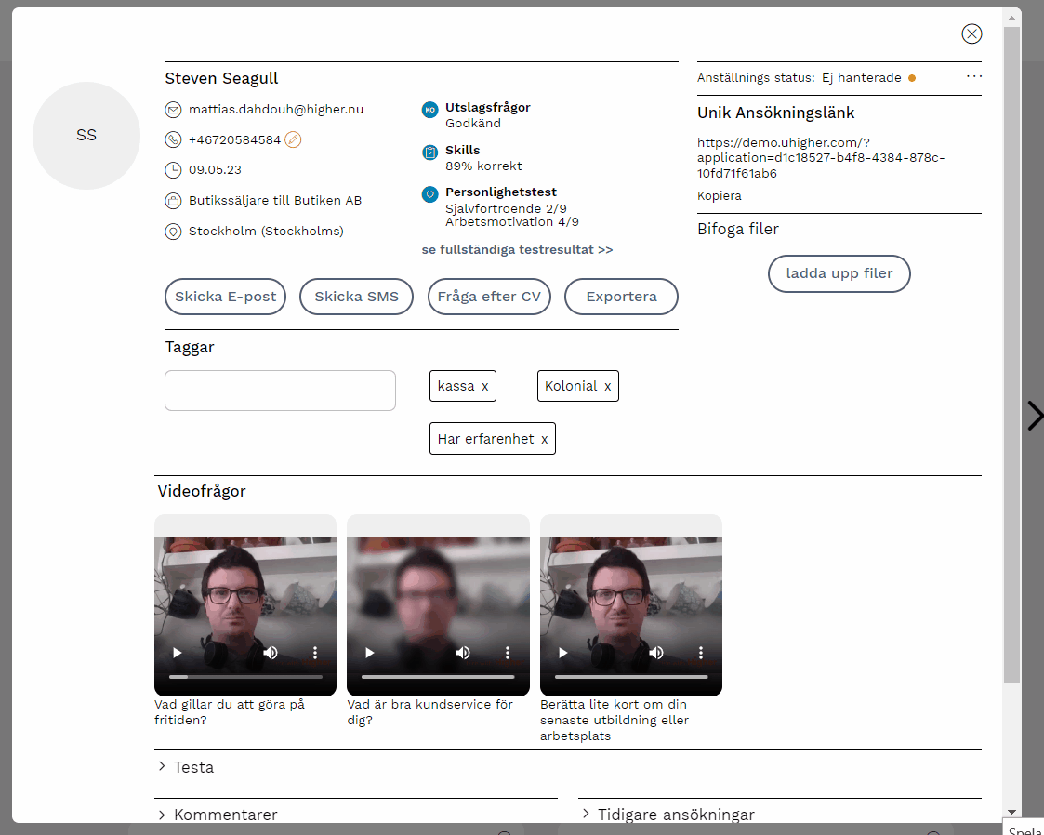Click the Taggar text input field
The image size is (1044, 835).
(x=280, y=391)
